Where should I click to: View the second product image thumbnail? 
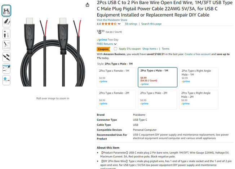point(6,22)
